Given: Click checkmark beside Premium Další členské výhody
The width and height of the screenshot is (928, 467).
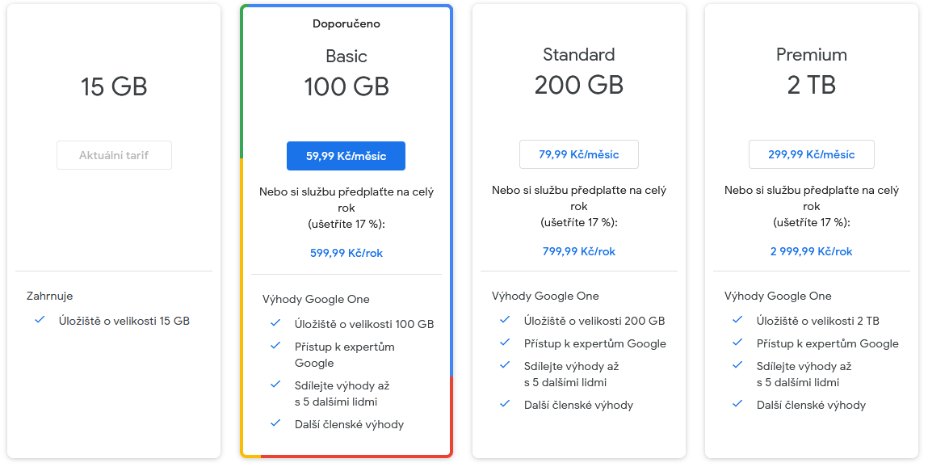Looking at the screenshot, I should [737, 404].
